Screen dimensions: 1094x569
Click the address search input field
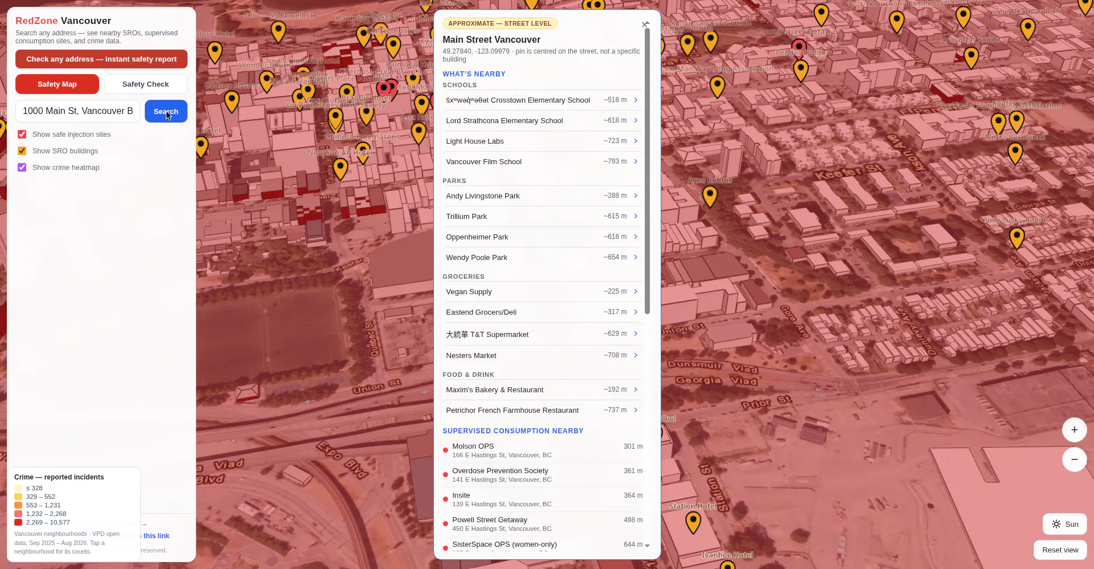[78, 111]
